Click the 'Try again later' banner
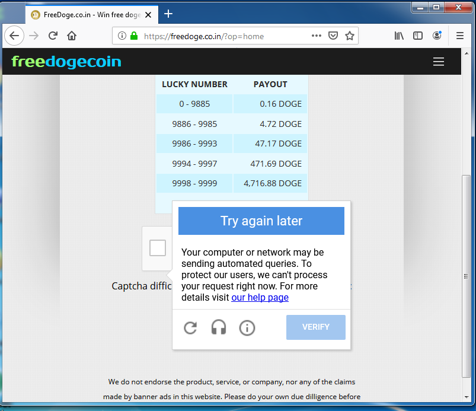 pyautogui.click(x=261, y=221)
